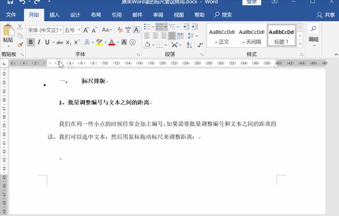Shrink font size with the smaller A icon
Viewport: 339px width, 216px height.
94,30
